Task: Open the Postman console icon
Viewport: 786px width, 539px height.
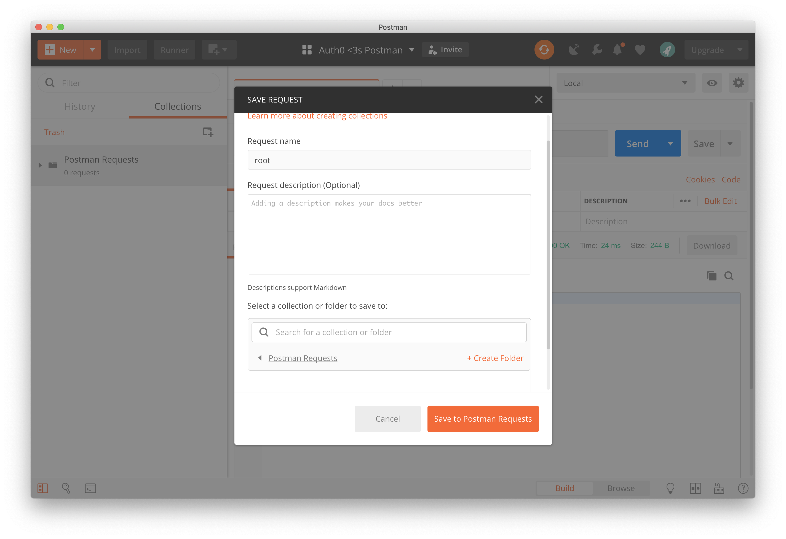Action: pyautogui.click(x=90, y=488)
